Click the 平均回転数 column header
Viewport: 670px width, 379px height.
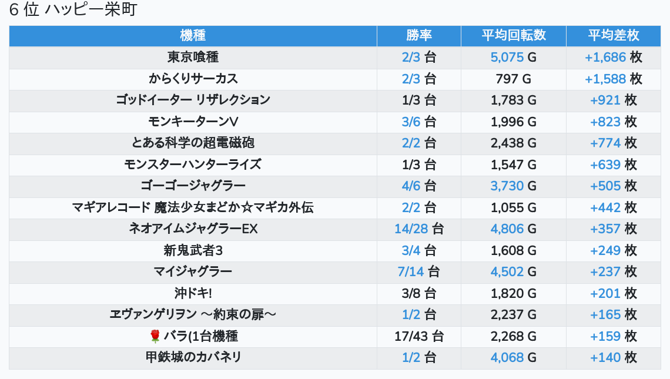tap(514, 35)
